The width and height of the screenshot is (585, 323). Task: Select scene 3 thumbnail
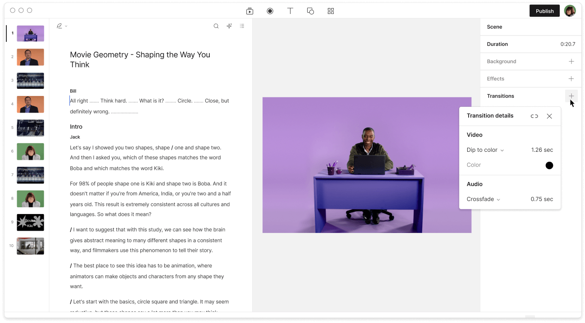(x=31, y=81)
